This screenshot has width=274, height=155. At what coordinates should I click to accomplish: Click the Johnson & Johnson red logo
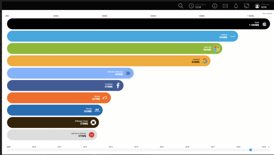pos(92,135)
